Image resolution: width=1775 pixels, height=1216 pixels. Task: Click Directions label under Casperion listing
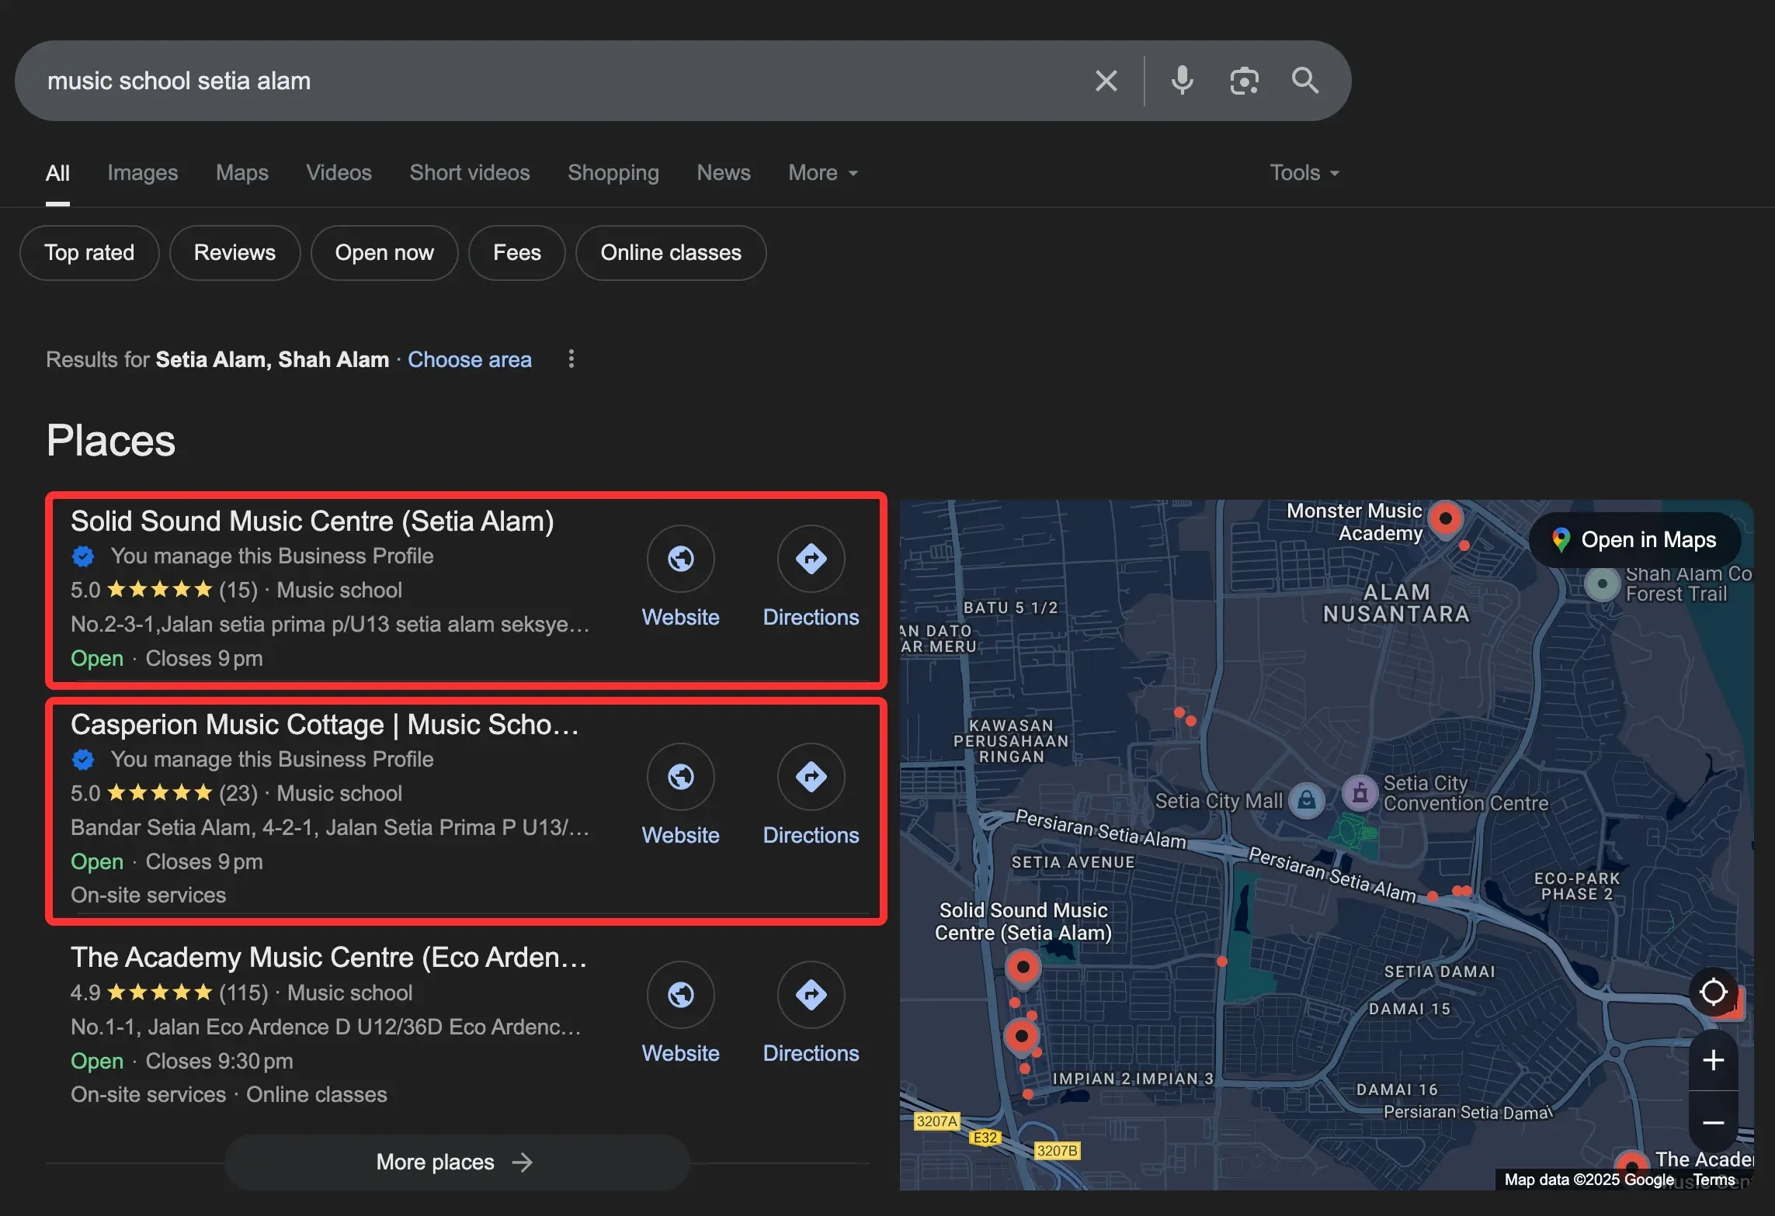(811, 836)
